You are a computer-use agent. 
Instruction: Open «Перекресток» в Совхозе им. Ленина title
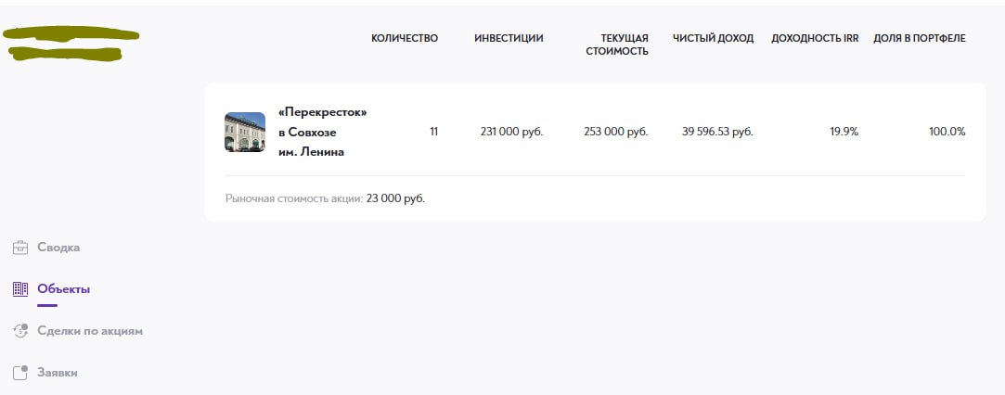point(323,132)
